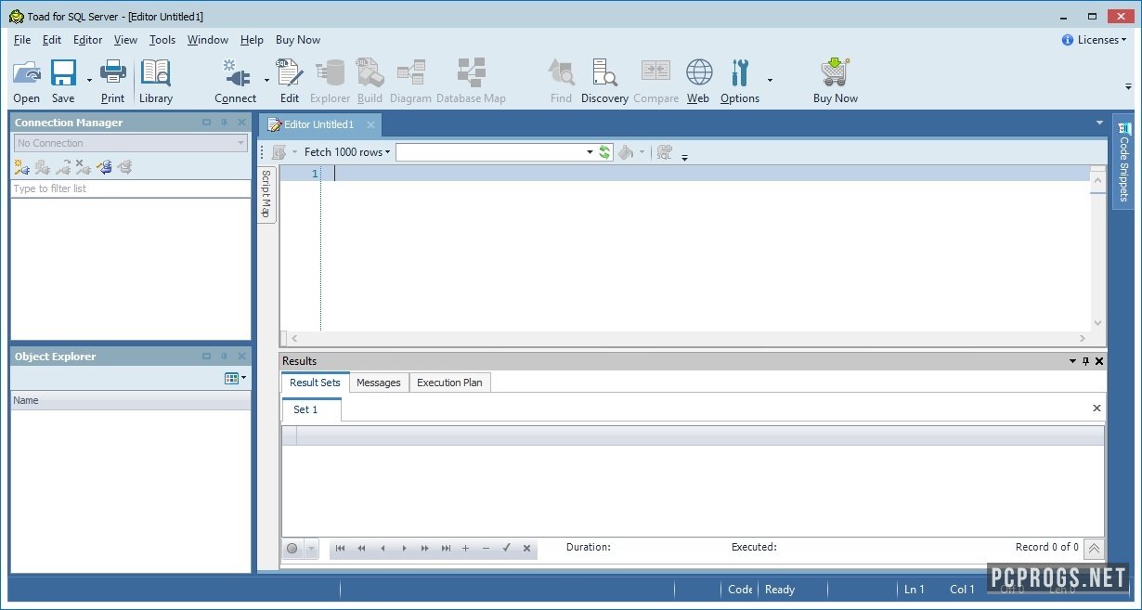Click the Connect plug icon

point(234,73)
